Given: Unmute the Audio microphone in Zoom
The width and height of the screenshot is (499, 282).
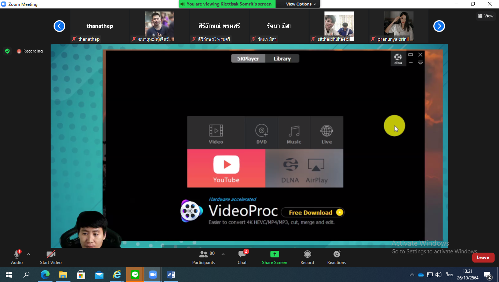Looking at the screenshot, I should pos(17,257).
